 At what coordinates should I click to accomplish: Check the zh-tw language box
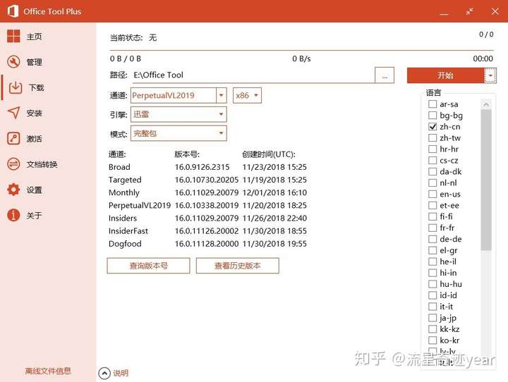click(433, 138)
